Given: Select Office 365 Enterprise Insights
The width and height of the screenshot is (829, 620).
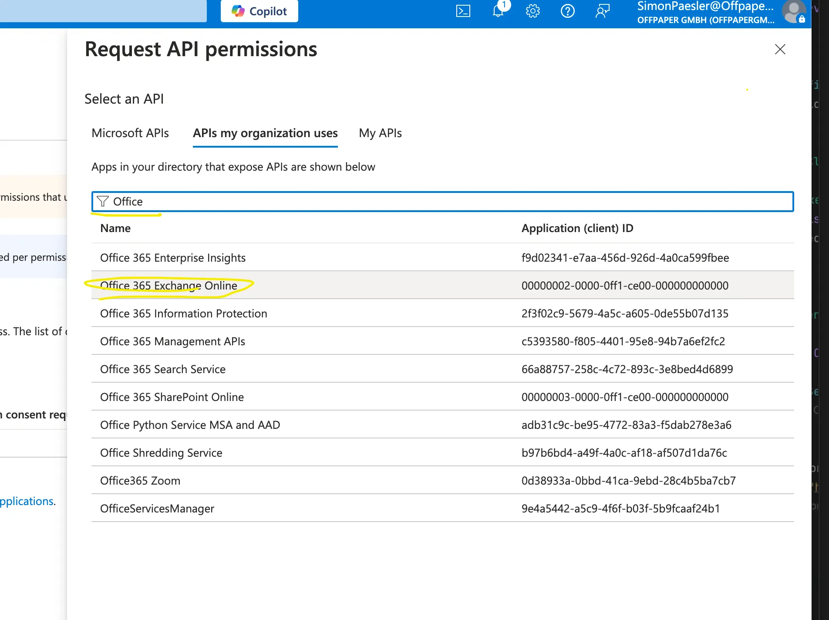Looking at the screenshot, I should coord(173,258).
